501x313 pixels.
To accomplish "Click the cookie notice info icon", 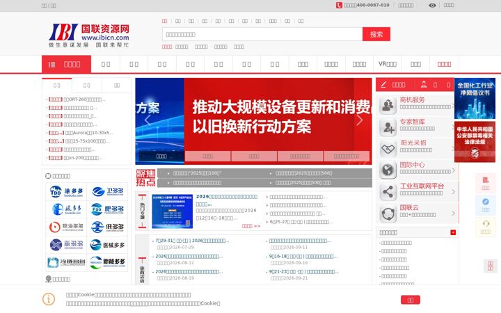I will (x=49, y=299).
